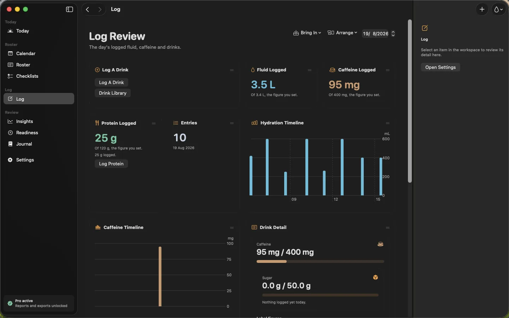Screen dimensions: 509x318
Task: Go forward with the right chevron
Action: [x=100, y=10]
